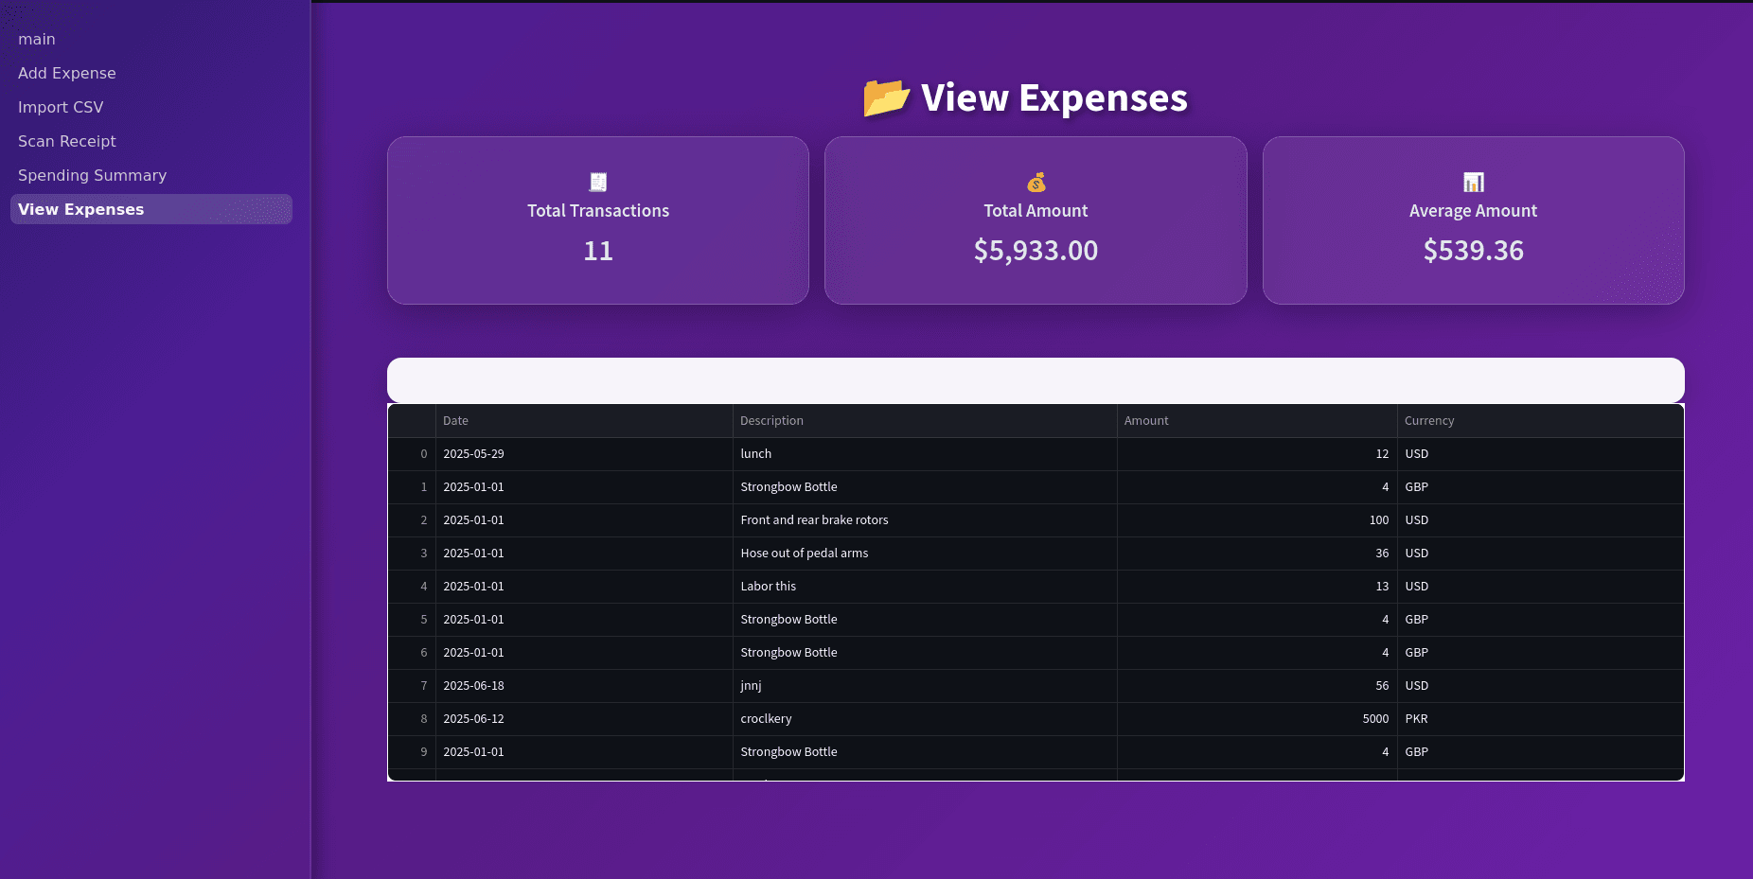Navigate to Scan Receipt page
Viewport: 1753px width, 879px height.
tap(67, 141)
